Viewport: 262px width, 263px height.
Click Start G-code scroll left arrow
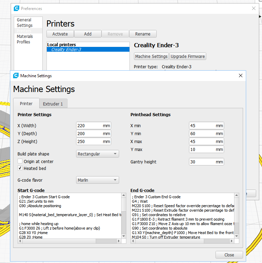click(20, 241)
